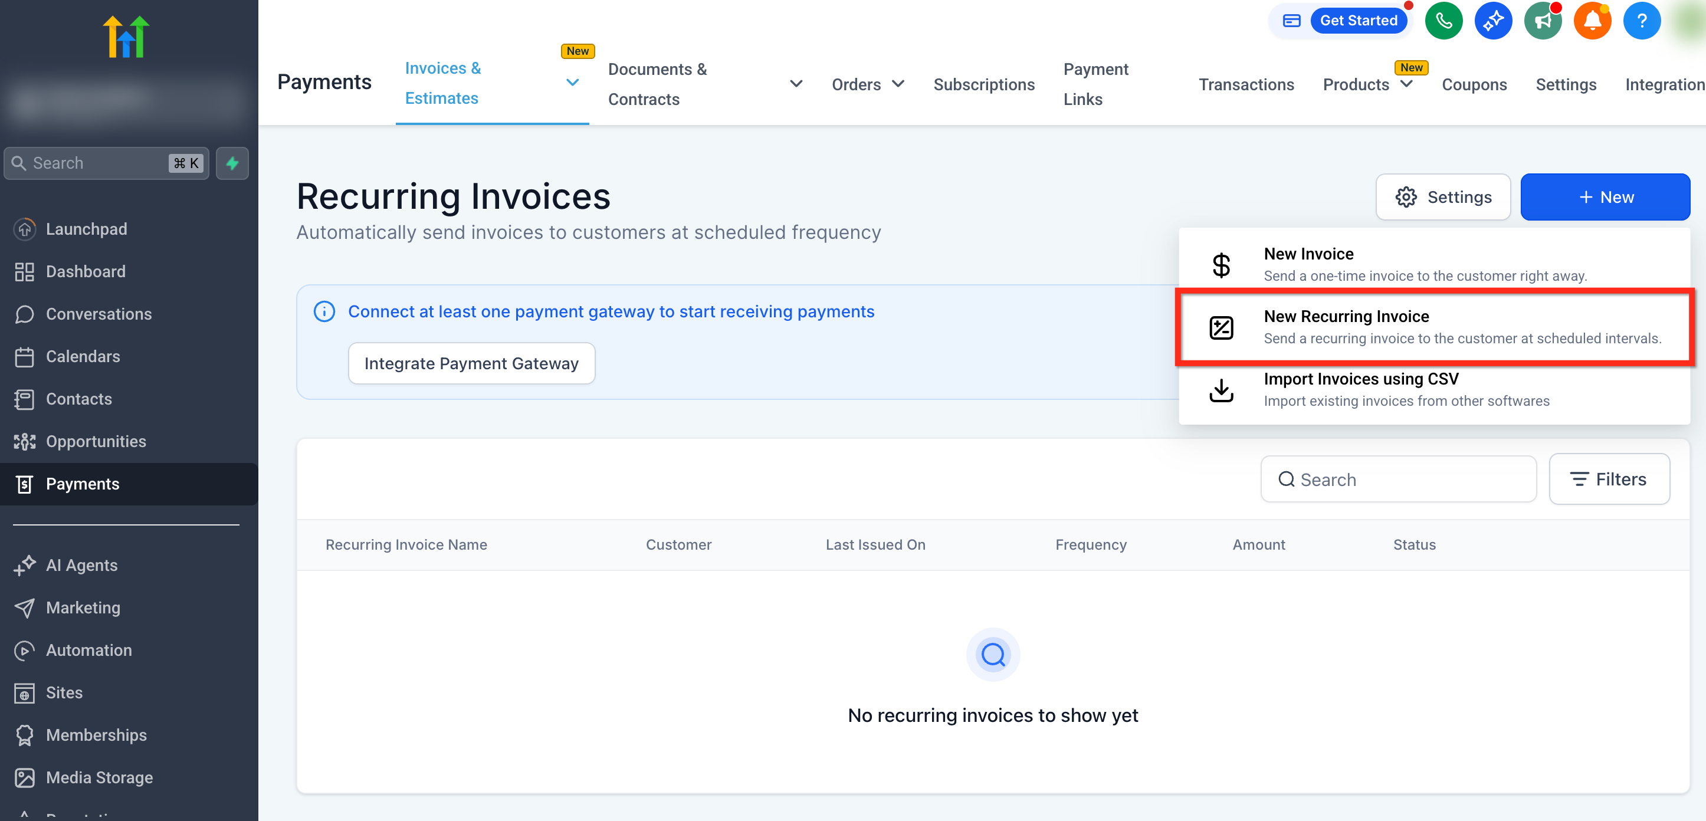Click the recurring invoices Search field
Image resolution: width=1706 pixels, height=821 pixels.
(1398, 479)
